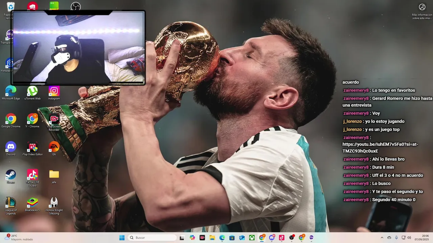Open the jefe folder
Image resolution: width=433 pixels, height=243 pixels.
coord(54,177)
